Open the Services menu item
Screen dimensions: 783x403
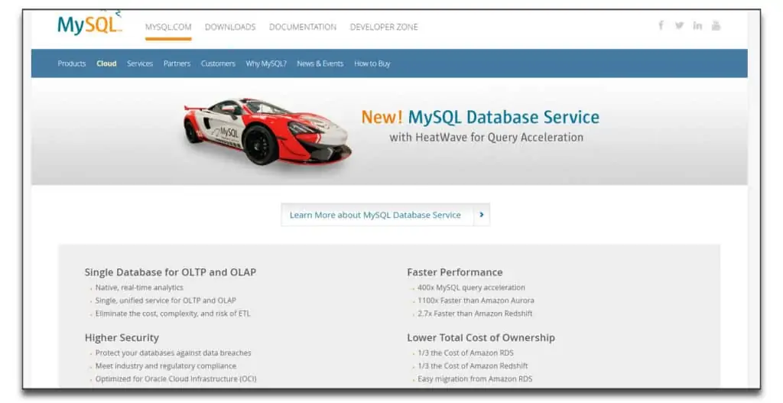pos(140,63)
